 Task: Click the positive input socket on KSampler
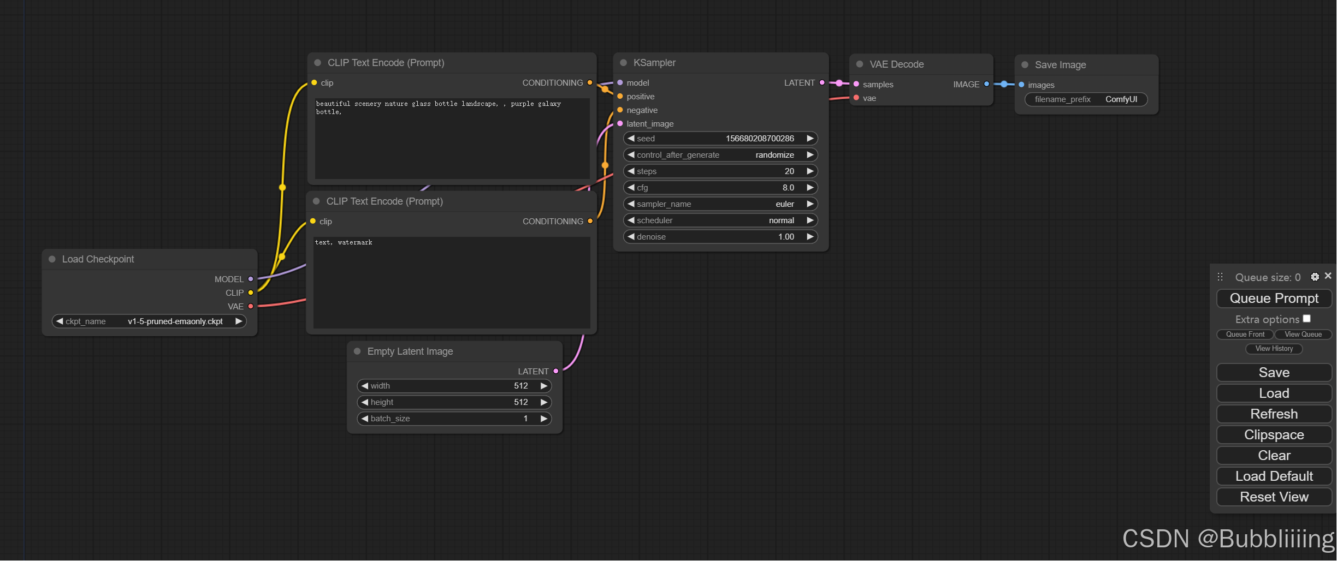pyautogui.click(x=620, y=96)
